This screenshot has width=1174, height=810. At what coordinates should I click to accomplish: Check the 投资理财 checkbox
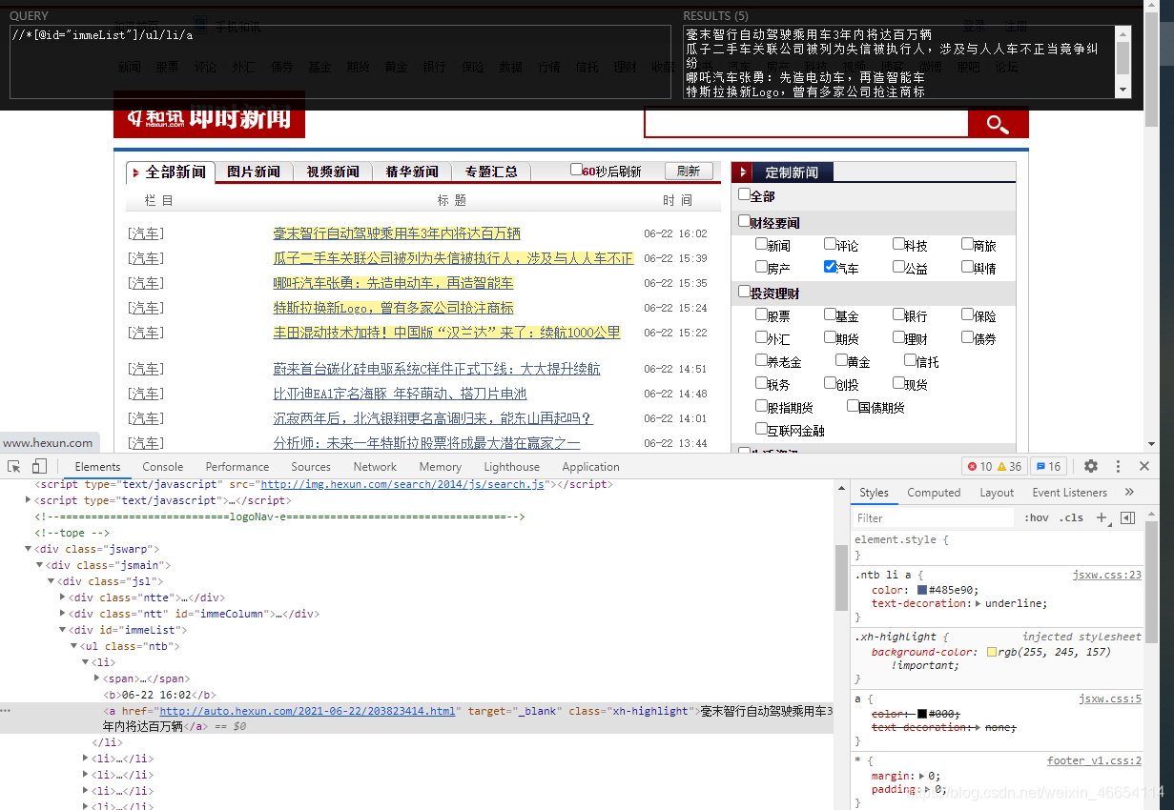pyautogui.click(x=745, y=292)
